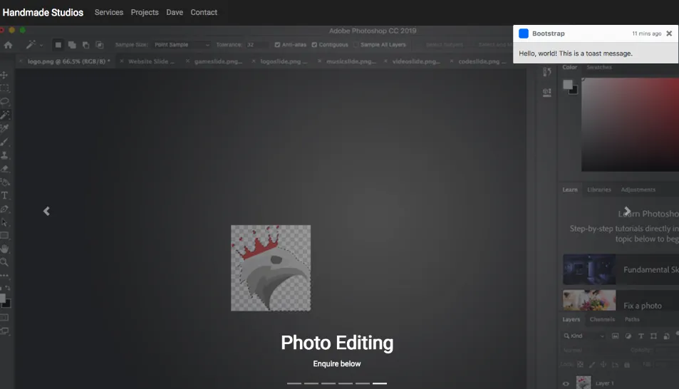
Task: Select the Zoom tool
Action: (4, 262)
